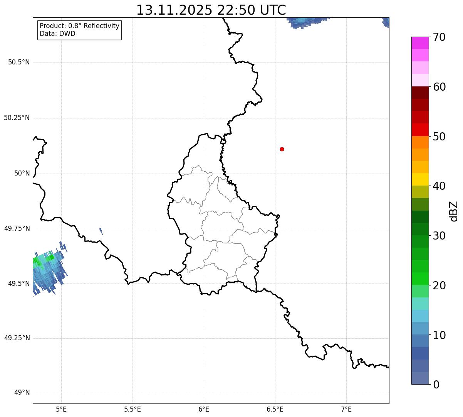
Task: Click the small isolated echo near 49.75°N
Action: point(101,231)
